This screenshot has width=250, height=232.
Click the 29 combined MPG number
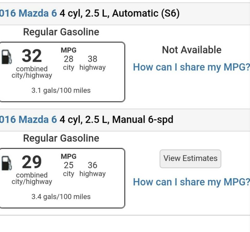click(32, 162)
